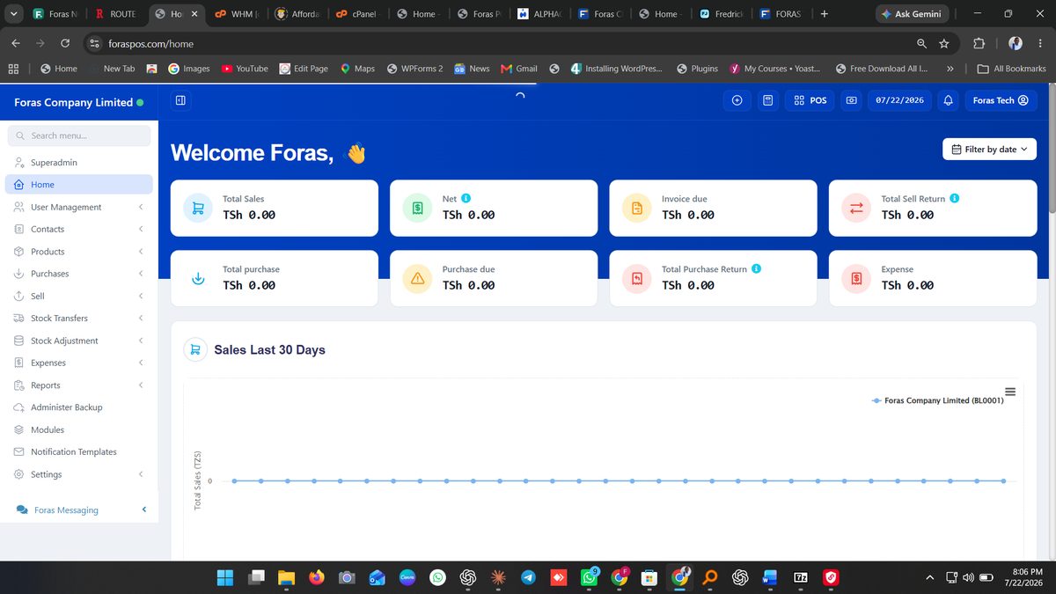Open Modules in the sidebar

pyautogui.click(x=79, y=429)
